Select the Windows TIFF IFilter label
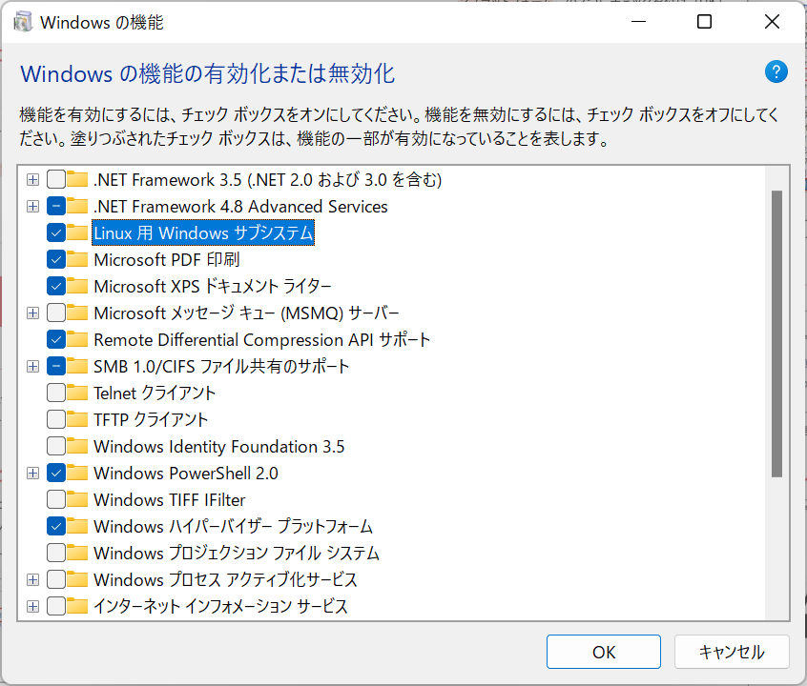This screenshot has width=807, height=686. [170, 500]
